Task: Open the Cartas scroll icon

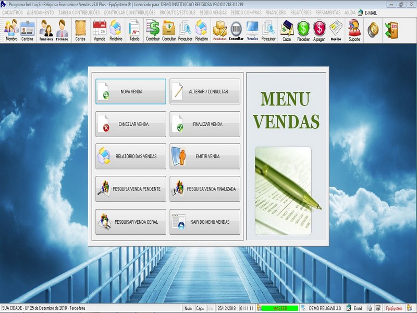Action: point(80,30)
